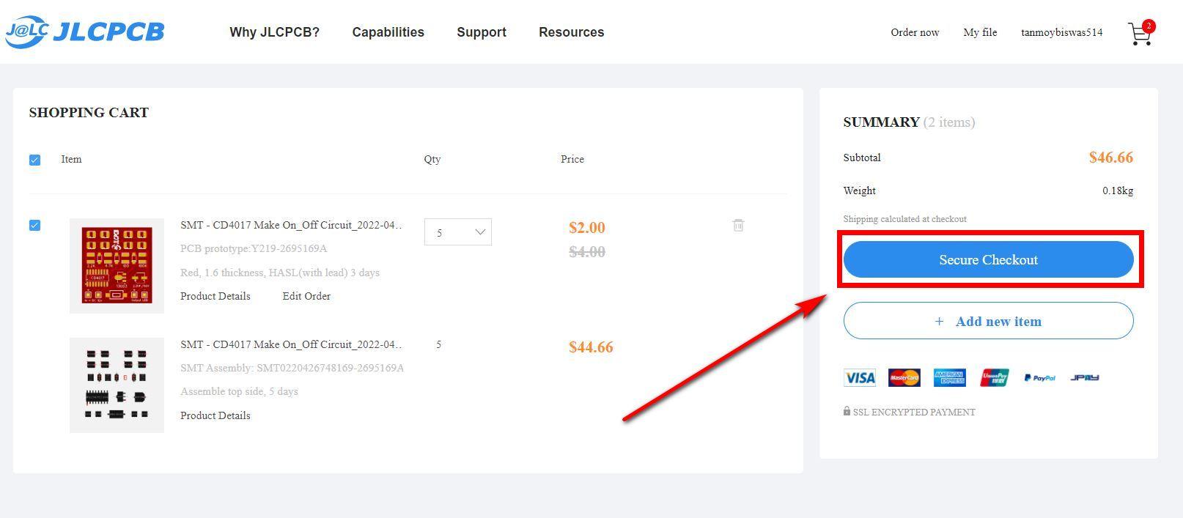1183x518 pixels.
Task: Click the JLCPCB logo
Action: 85,32
